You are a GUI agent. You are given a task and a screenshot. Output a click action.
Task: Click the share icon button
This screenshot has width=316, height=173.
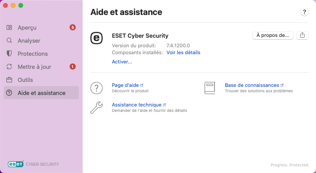303,35
